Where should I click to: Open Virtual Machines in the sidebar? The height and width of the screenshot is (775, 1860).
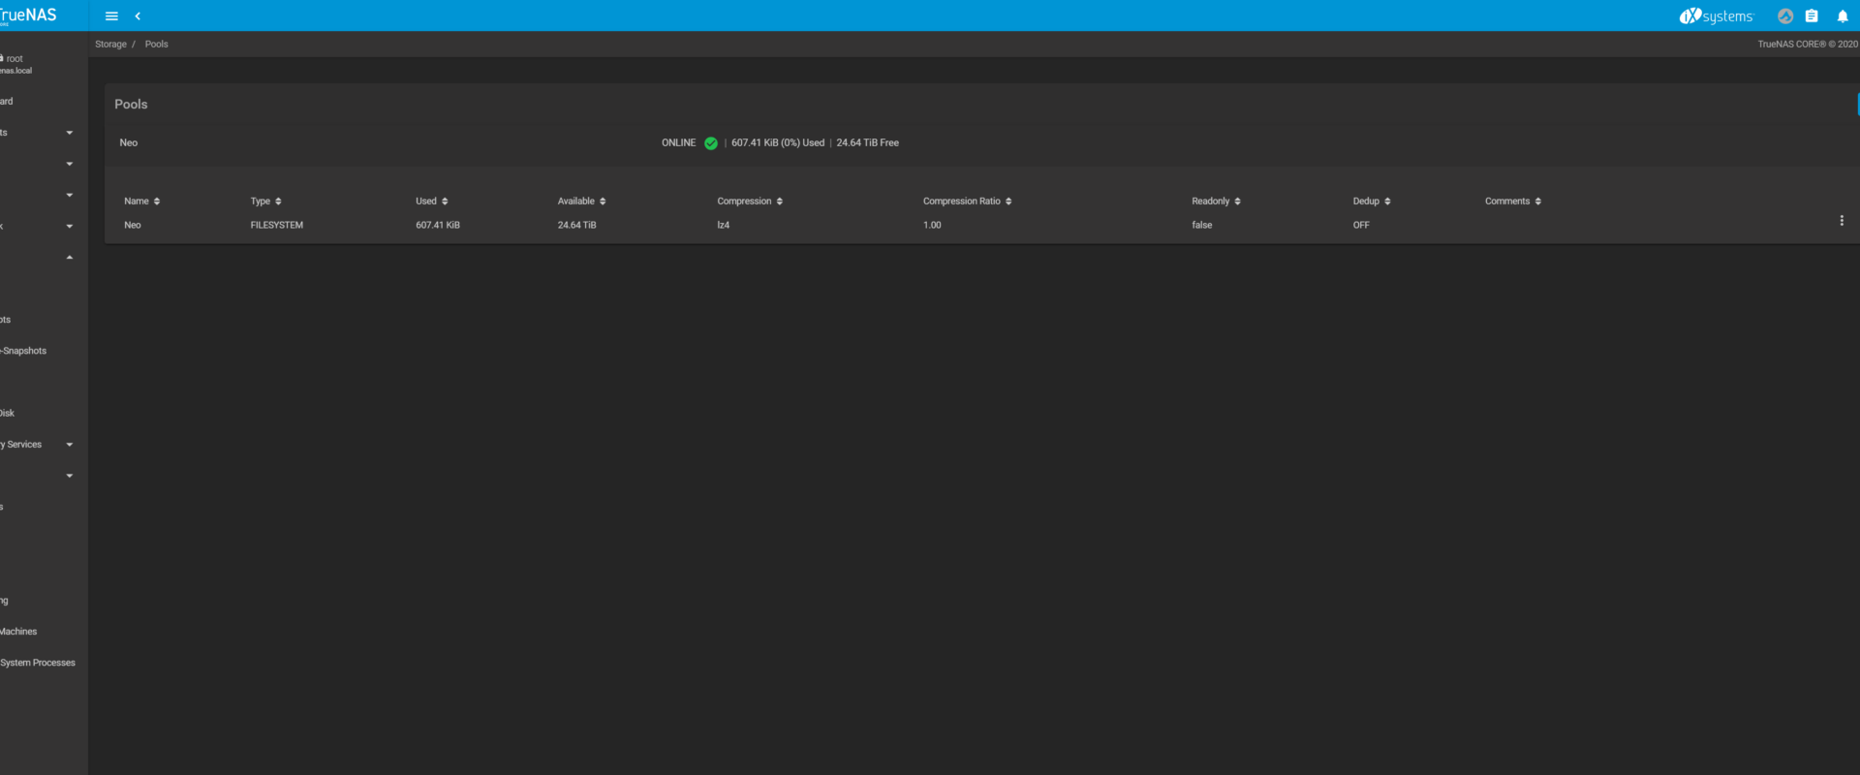(x=18, y=632)
